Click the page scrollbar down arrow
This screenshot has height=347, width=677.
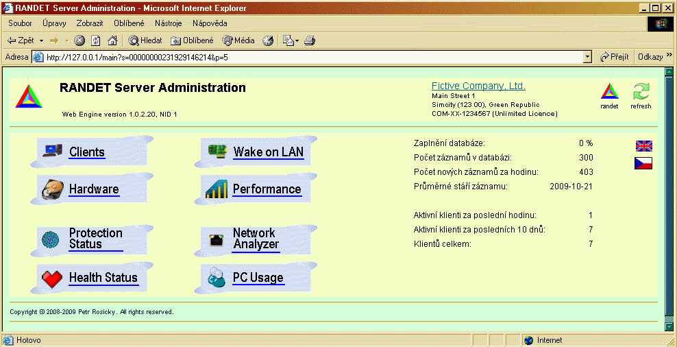click(x=669, y=326)
